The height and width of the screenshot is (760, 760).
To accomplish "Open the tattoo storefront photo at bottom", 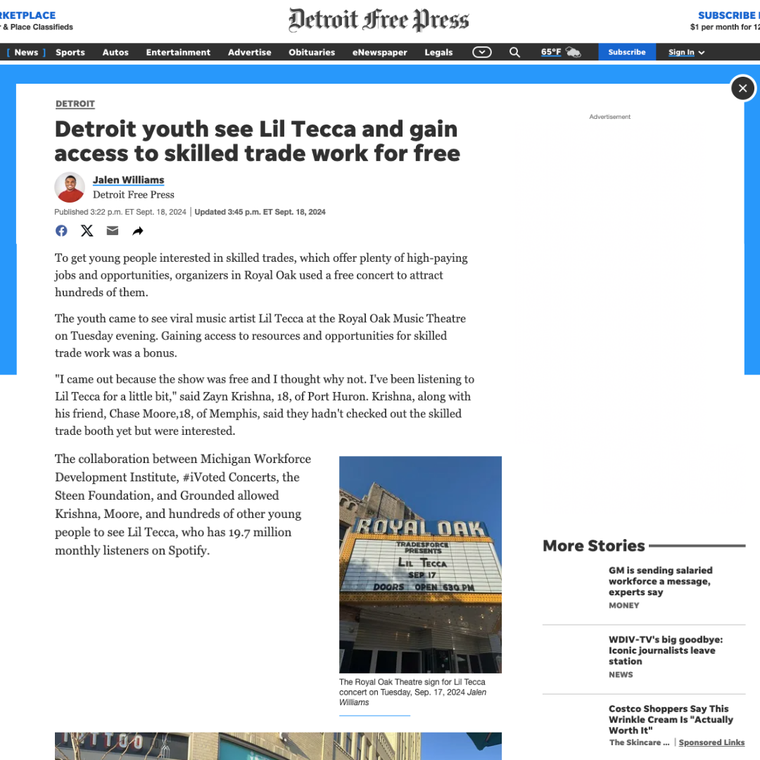I will point(278,746).
